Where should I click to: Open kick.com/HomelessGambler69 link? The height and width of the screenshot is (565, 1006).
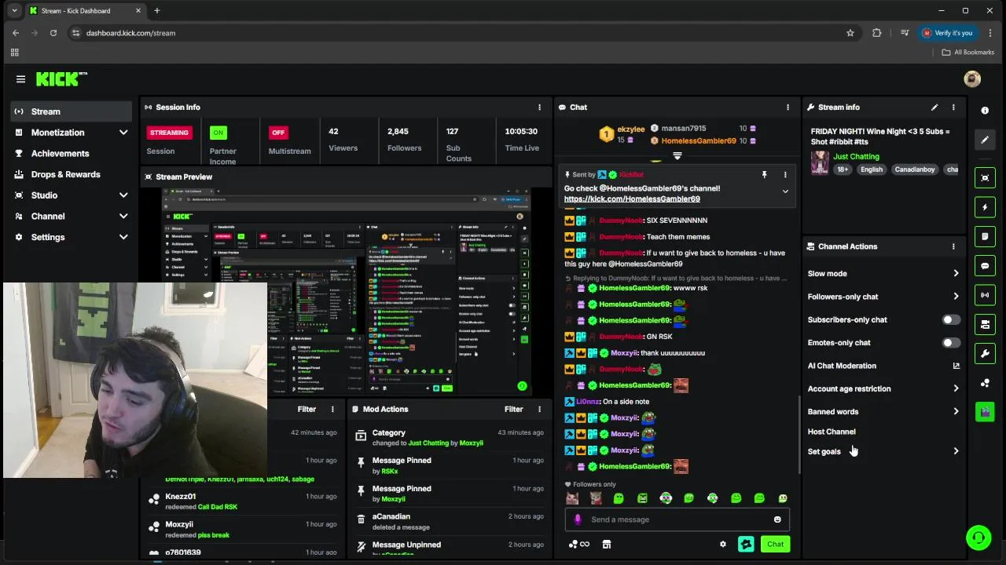(x=632, y=199)
